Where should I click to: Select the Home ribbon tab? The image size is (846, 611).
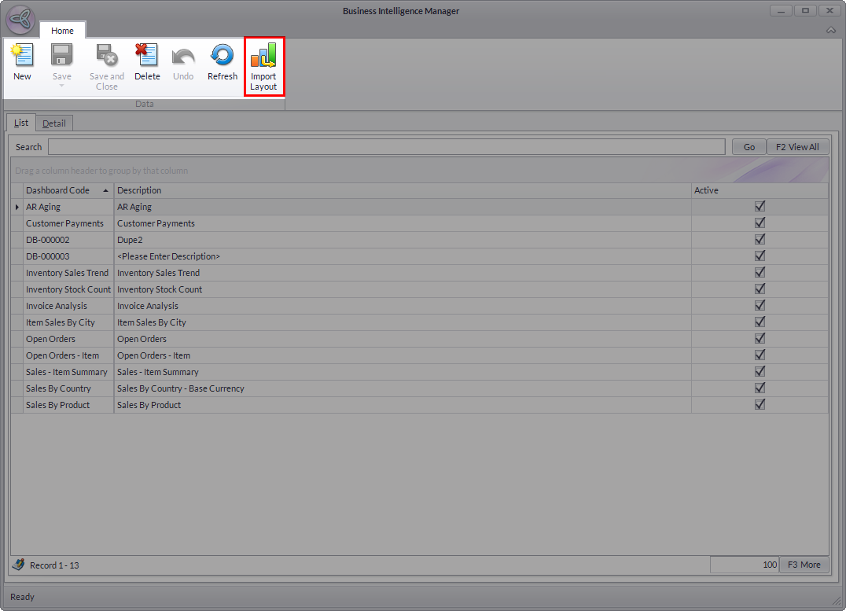pyautogui.click(x=62, y=31)
